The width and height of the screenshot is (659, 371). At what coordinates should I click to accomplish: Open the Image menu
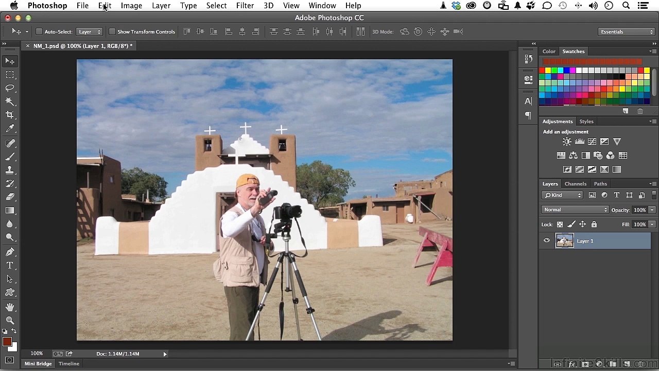coord(131,6)
